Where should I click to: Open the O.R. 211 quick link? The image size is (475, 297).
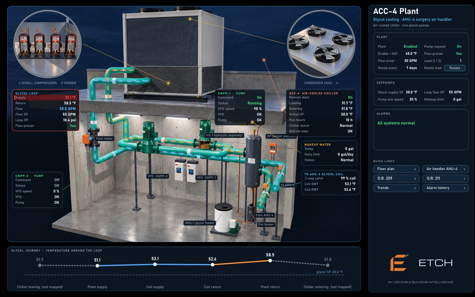[445, 178]
